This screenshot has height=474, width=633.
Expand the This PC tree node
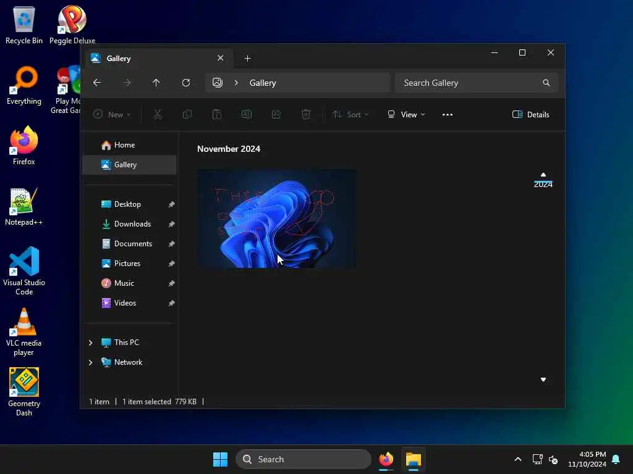90,343
